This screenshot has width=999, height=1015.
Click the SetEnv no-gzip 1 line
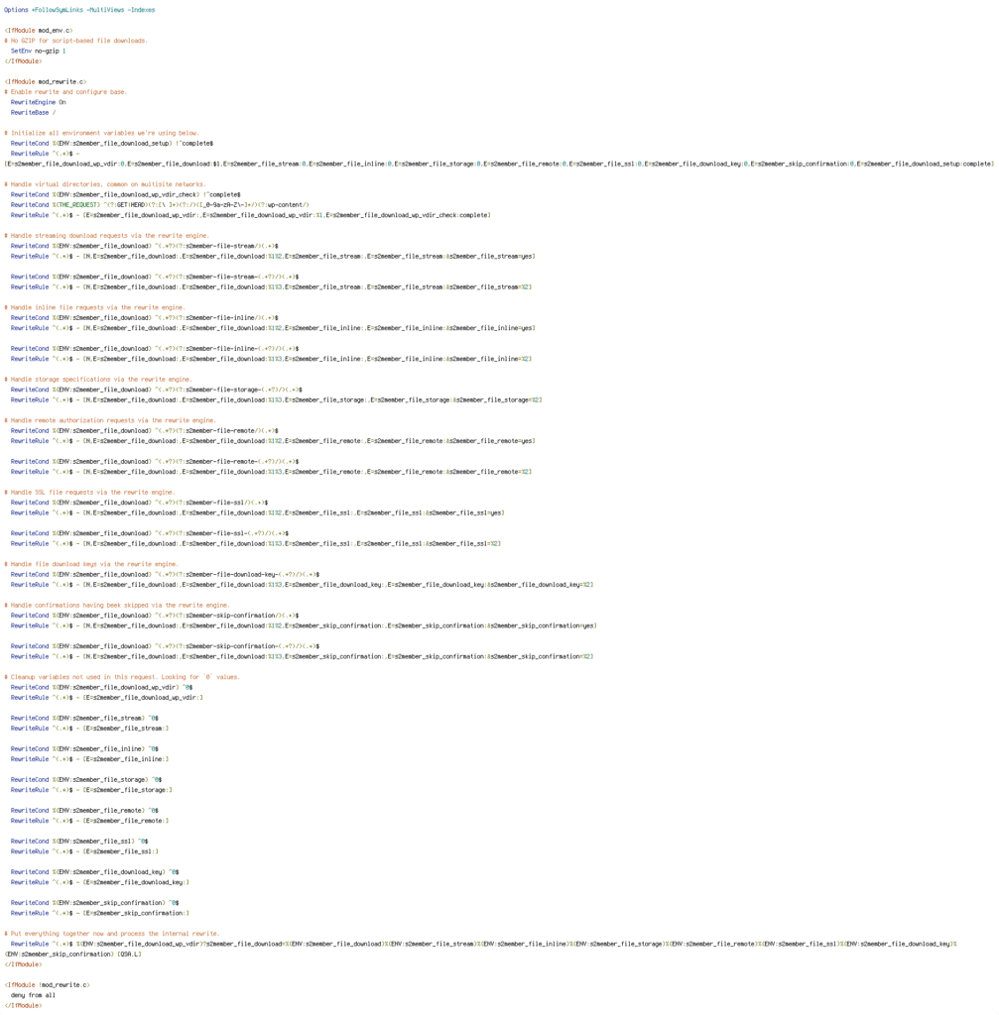[39, 52]
